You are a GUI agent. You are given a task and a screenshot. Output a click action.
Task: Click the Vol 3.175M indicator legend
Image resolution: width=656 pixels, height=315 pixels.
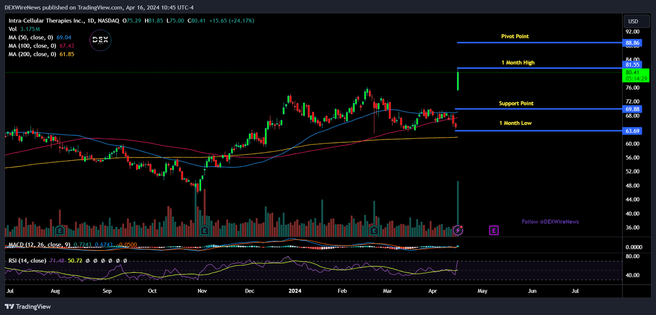click(x=24, y=28)
